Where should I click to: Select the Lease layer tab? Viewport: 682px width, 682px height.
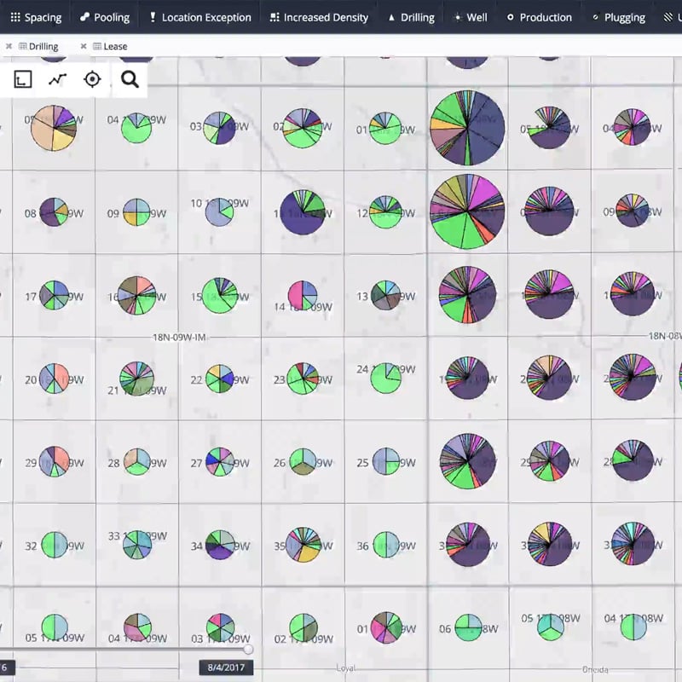pyautogui.click(x=115, y=47)
